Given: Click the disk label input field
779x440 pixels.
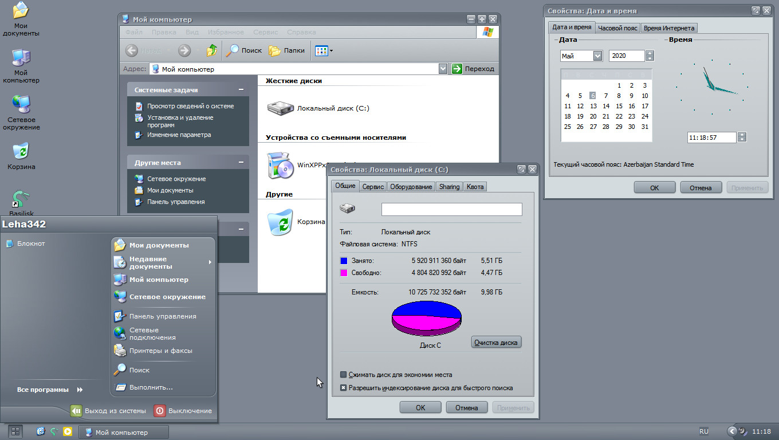Looking at the screenshot, I should pyautogui.click(x=451, y=209).
